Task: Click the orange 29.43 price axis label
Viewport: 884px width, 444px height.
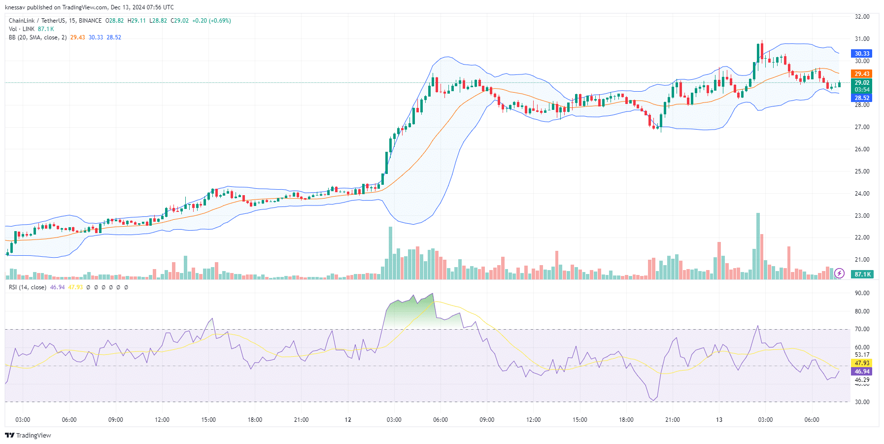Action: click(x=862, y=74)
